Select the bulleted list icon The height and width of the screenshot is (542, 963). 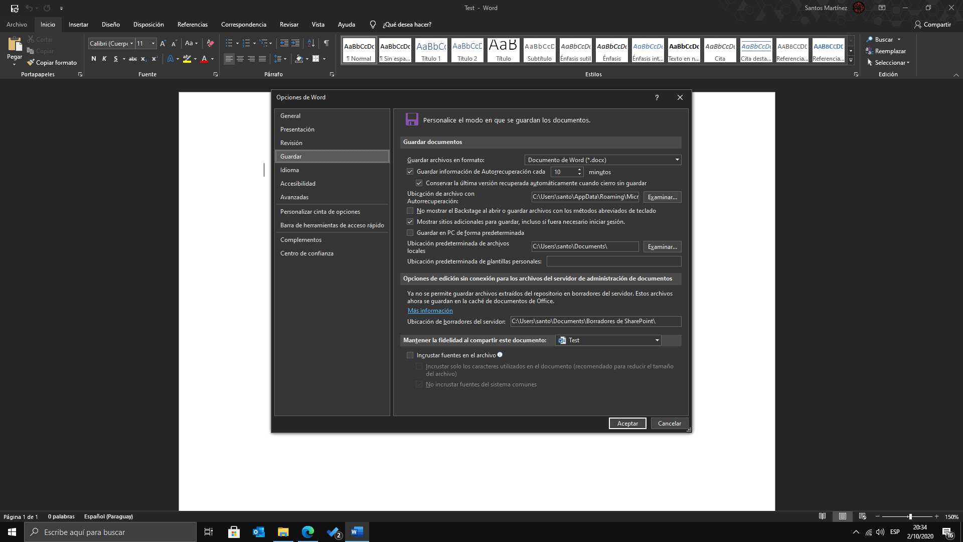tap(229, 43)
